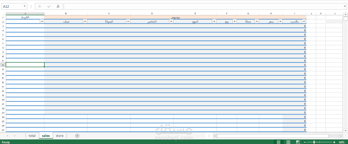This screenshot has height=144, width=348.
Task: Switch to Page Layout view icon
Action: pos(288,142)
